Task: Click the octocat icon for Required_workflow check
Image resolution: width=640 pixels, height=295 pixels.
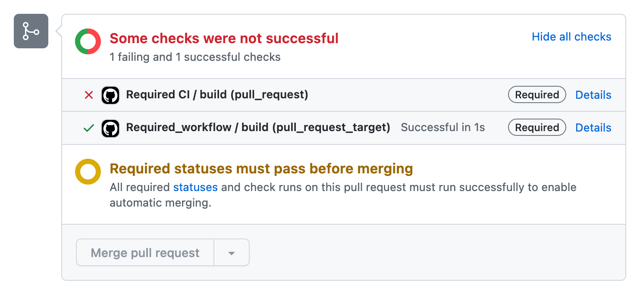Action: (x=110, y=128)
